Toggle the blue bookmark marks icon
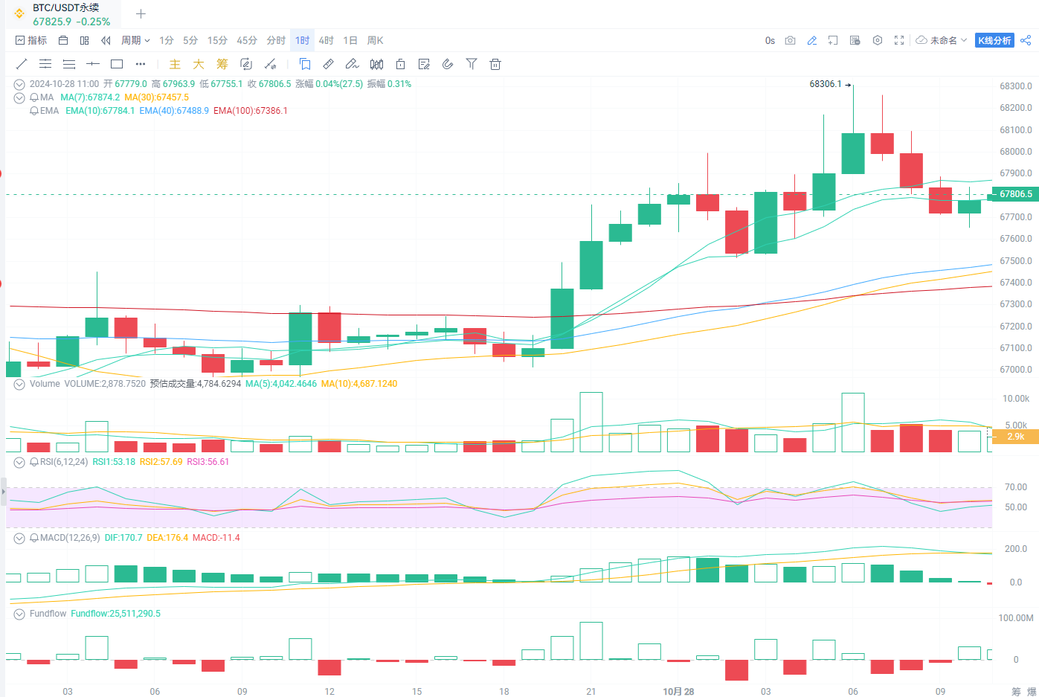 point(305,64)
